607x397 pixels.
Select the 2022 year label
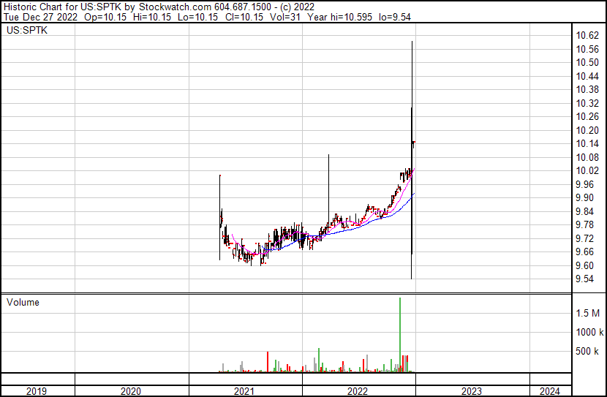click(358, 391)
